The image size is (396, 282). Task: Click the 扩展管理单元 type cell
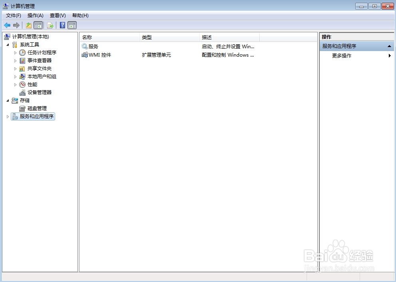[156, 55]
